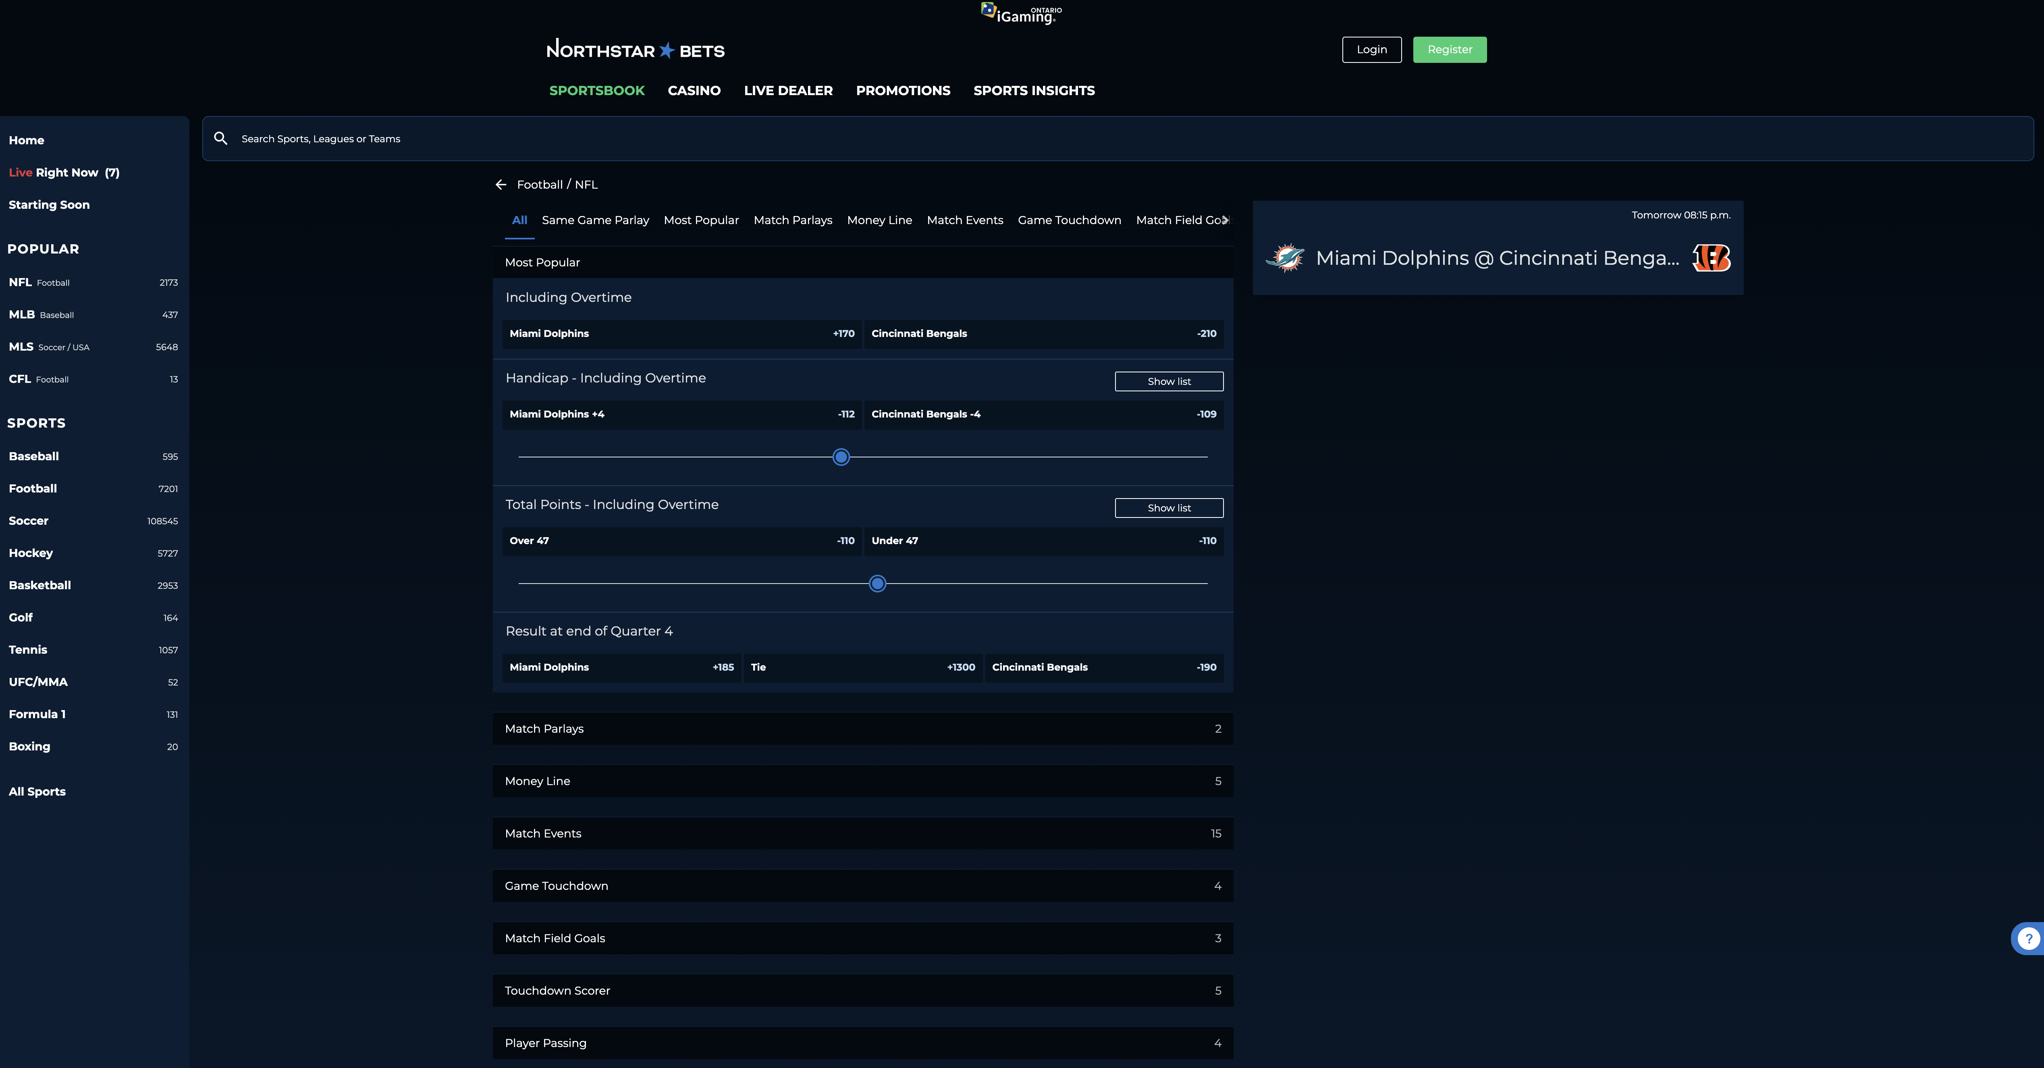
Task: Click the back arrow beside Football / NFL
Action: 501,185
